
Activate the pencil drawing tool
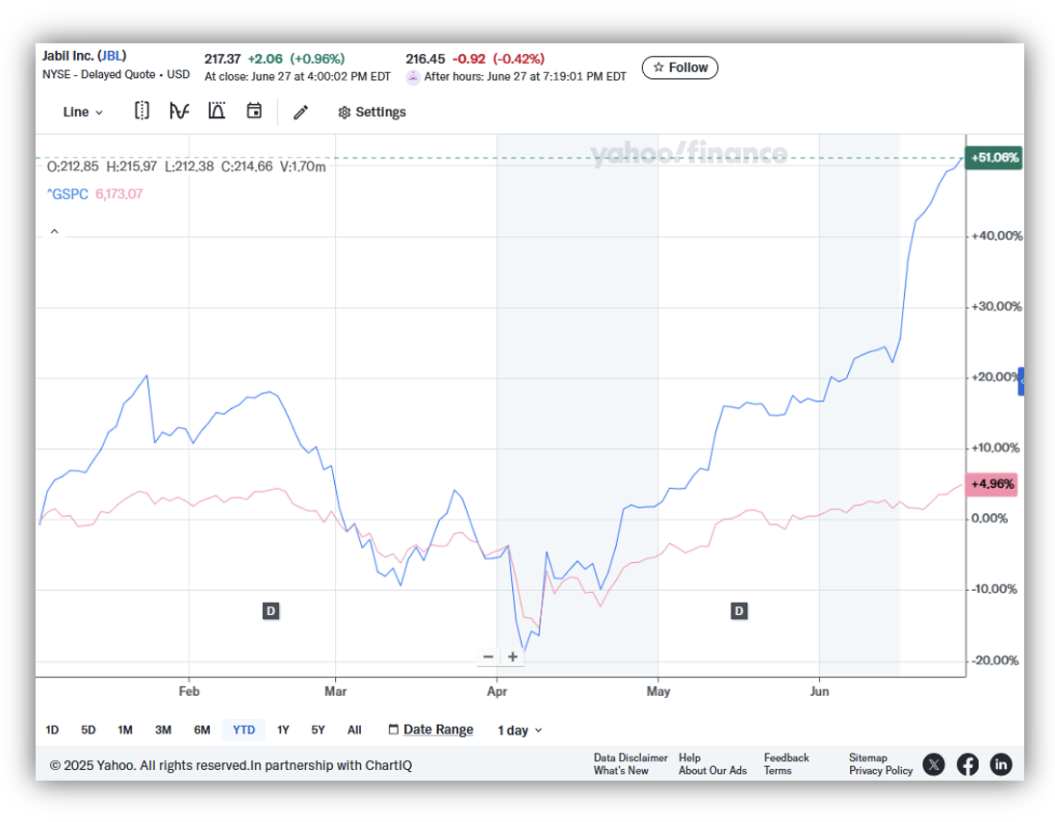[x=300, y=112]
